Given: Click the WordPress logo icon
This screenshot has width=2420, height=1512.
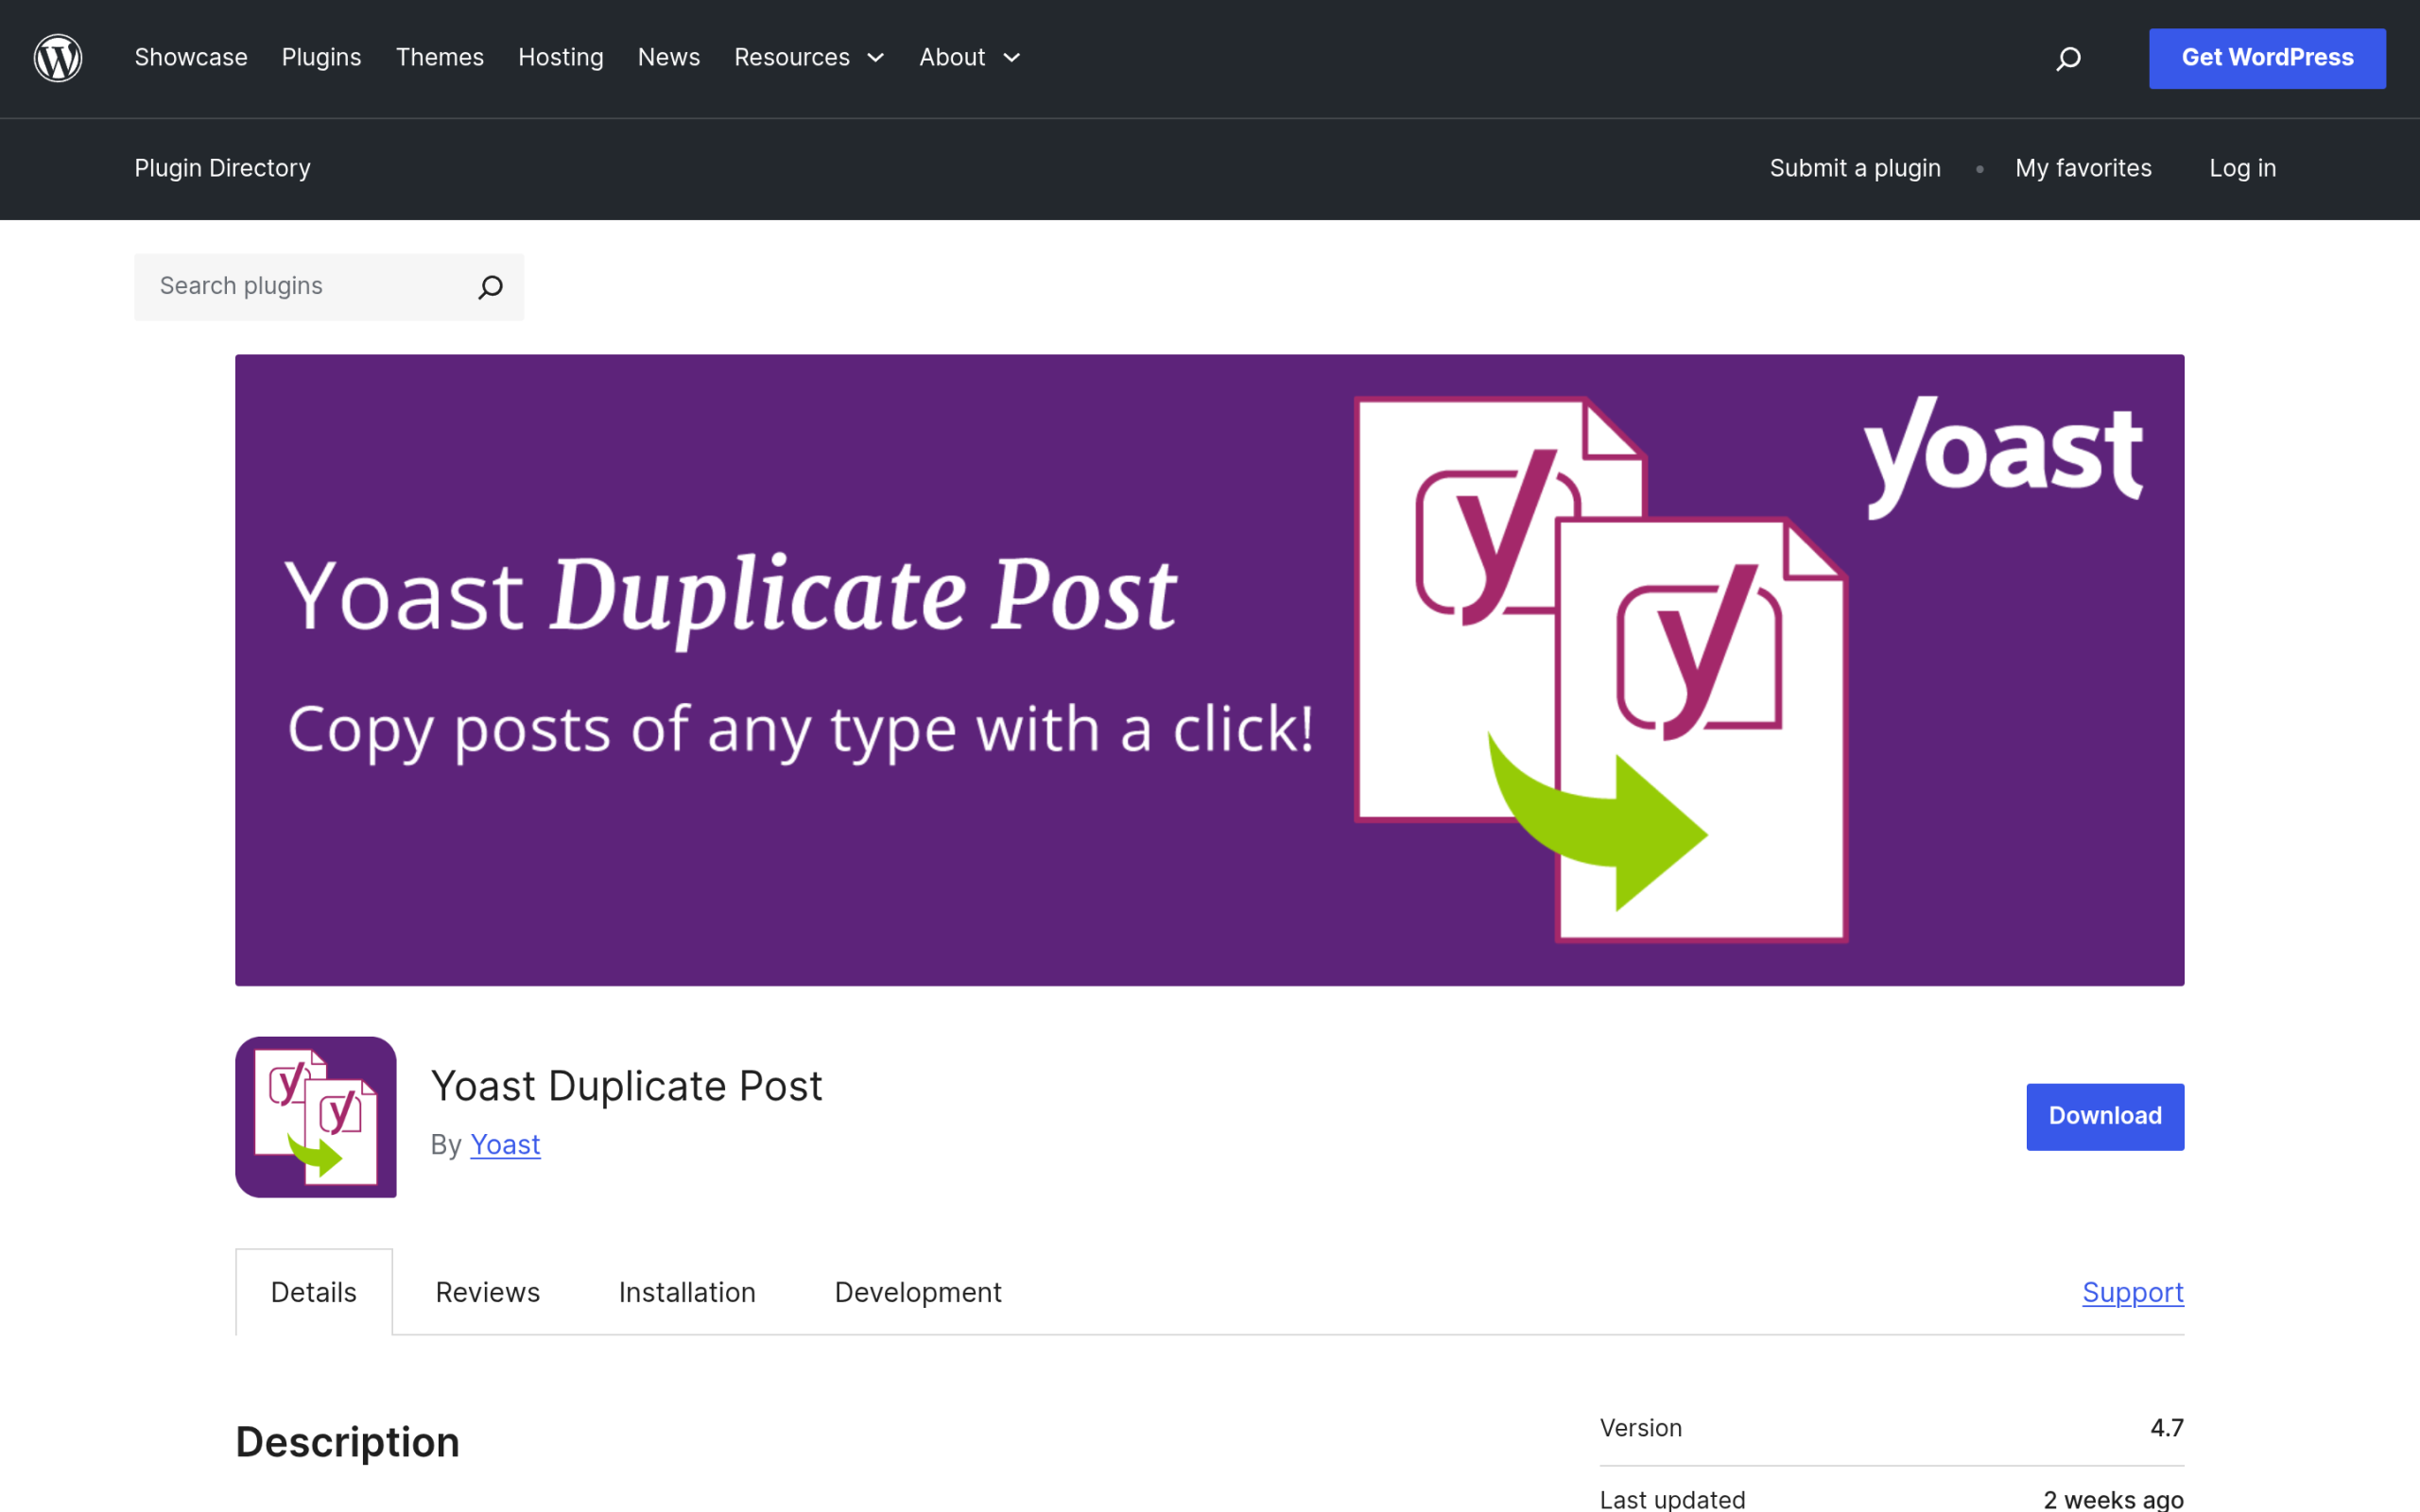Looking at the screenshot, I should point(58,58).
